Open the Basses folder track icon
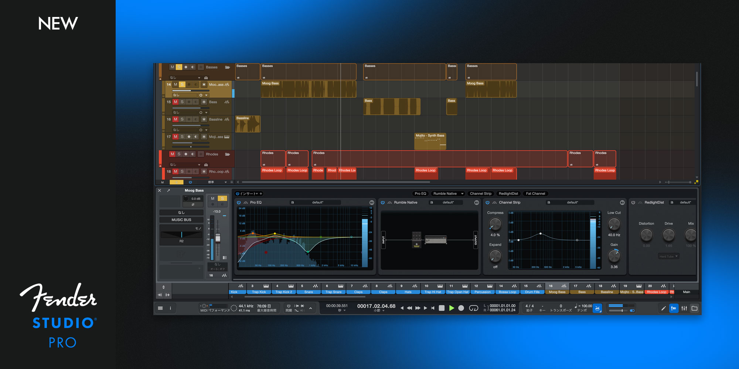 point(228,67)
